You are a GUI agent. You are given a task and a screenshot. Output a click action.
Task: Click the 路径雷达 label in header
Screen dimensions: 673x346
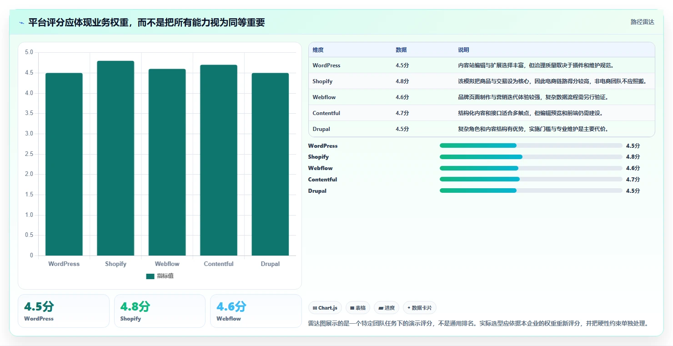pyautogui.click(x=642, y=22)
